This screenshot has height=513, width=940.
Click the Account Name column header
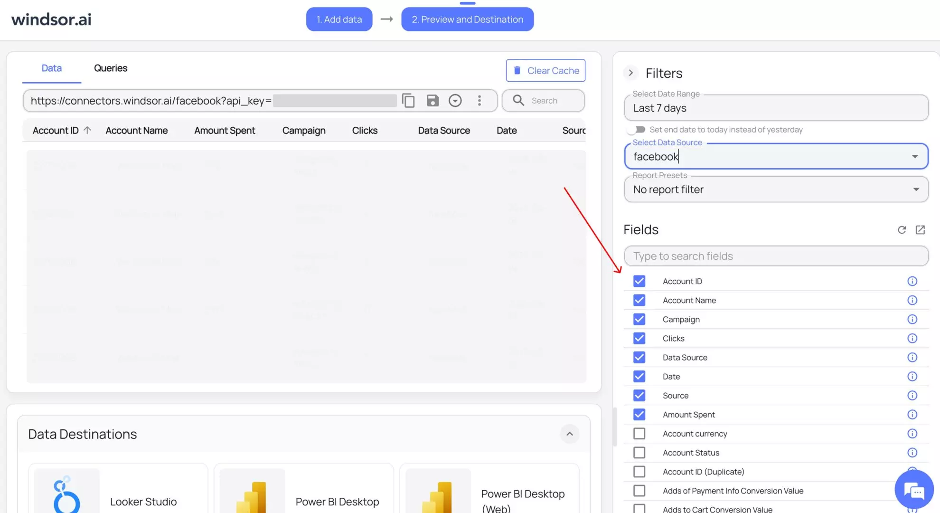[x=137, y=131]
